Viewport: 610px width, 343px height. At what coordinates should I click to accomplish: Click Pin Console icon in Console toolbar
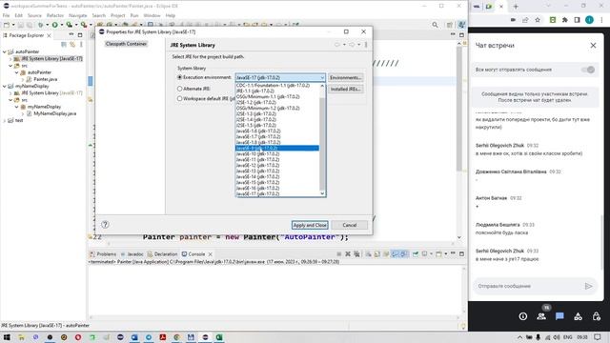[x=416, y=254]
